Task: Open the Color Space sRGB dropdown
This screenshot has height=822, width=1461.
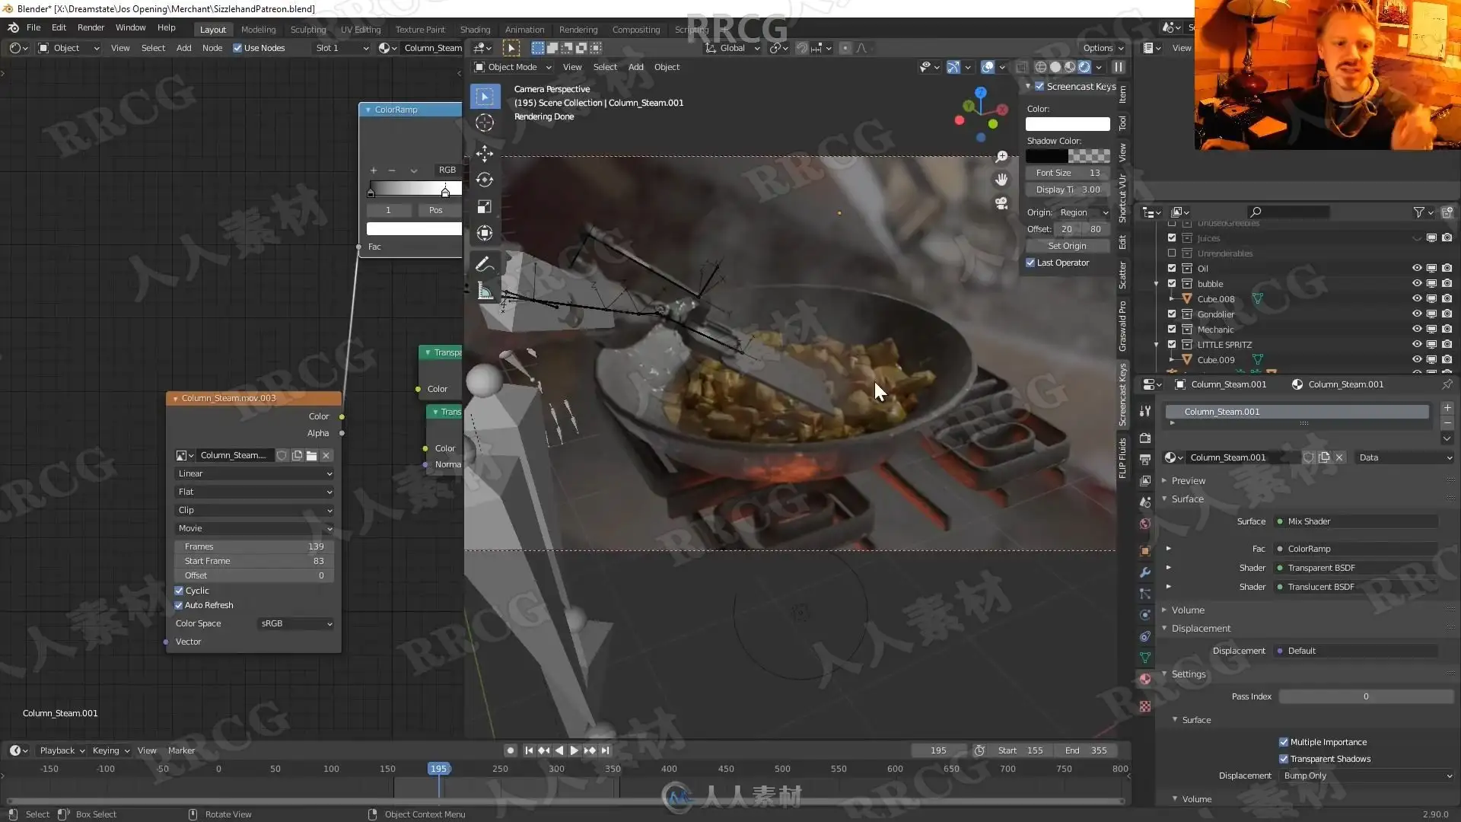Action: pyautogui.click(x=296, y=623)
